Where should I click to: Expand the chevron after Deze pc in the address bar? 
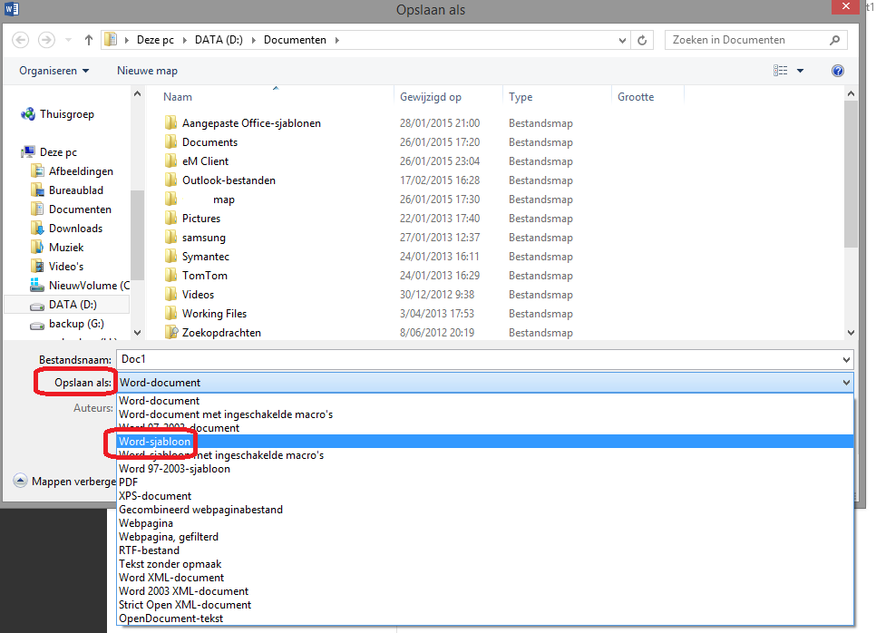[184, 40]
